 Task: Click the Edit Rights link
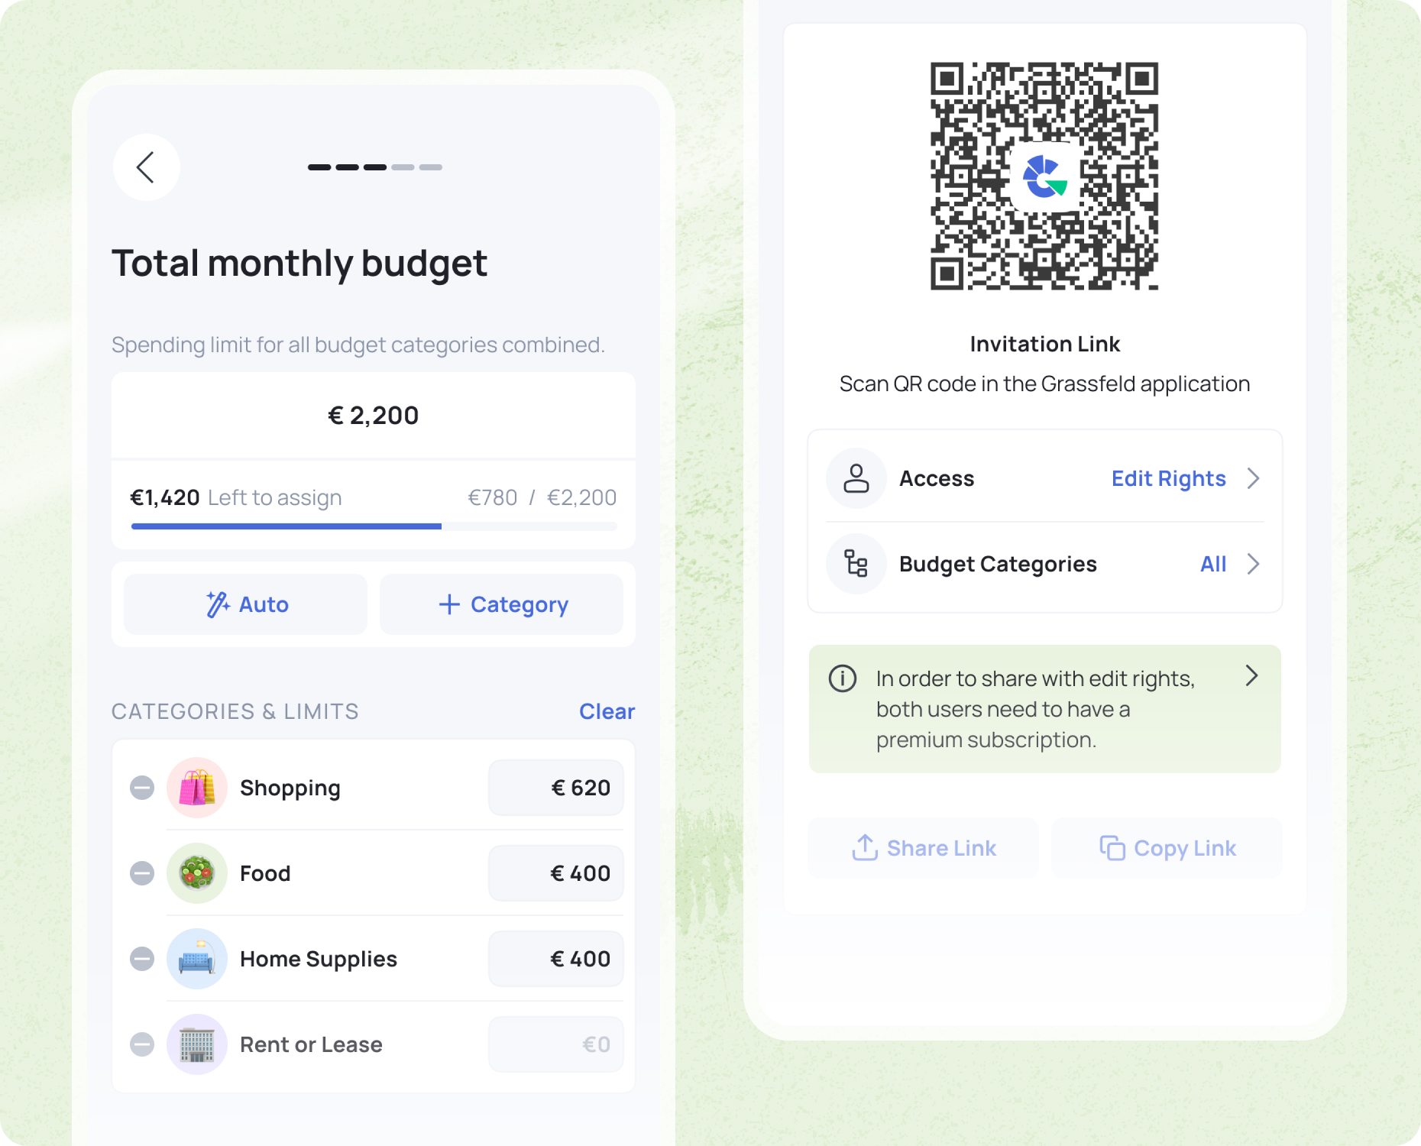click(x=1168, y=478)
